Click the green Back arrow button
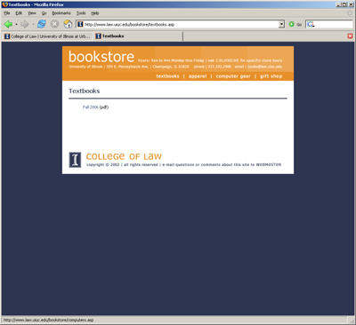The width and height of the screenshot is (356, 325). [x=8, y=24]
